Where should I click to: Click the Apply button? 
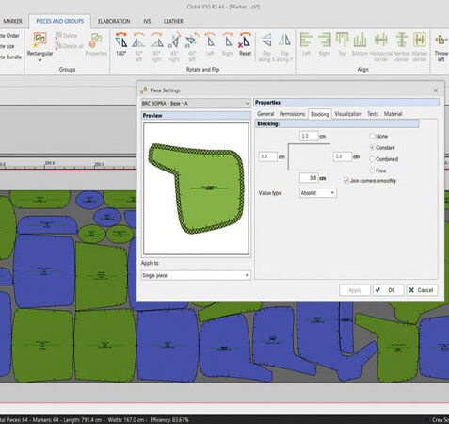coord(355,290)
